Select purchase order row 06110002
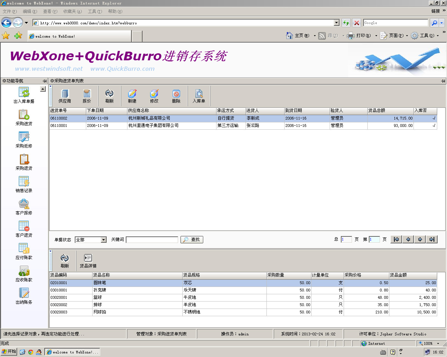Image resolution: width=447 pixels, height=357 pixels. [243, 118]
